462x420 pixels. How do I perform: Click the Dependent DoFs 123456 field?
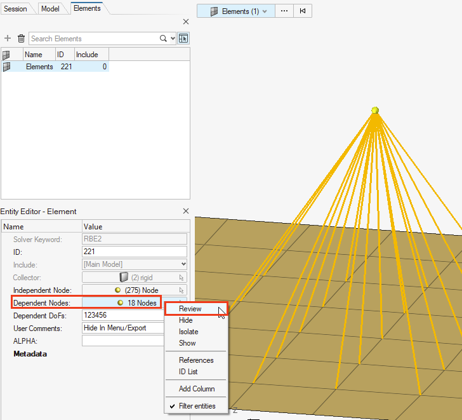tap(123, 315)
